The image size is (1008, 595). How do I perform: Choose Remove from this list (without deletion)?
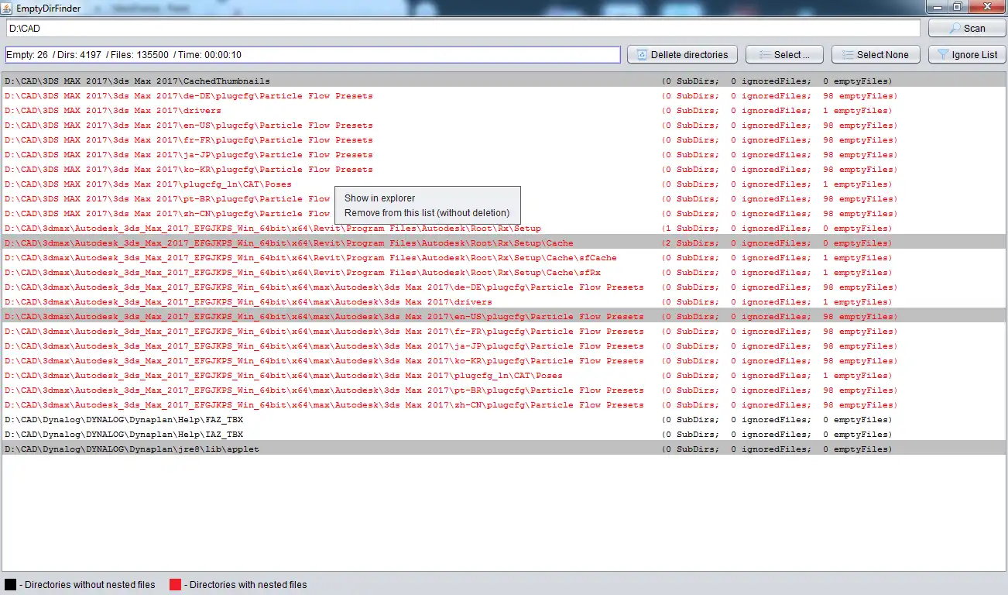coord(427,213)
